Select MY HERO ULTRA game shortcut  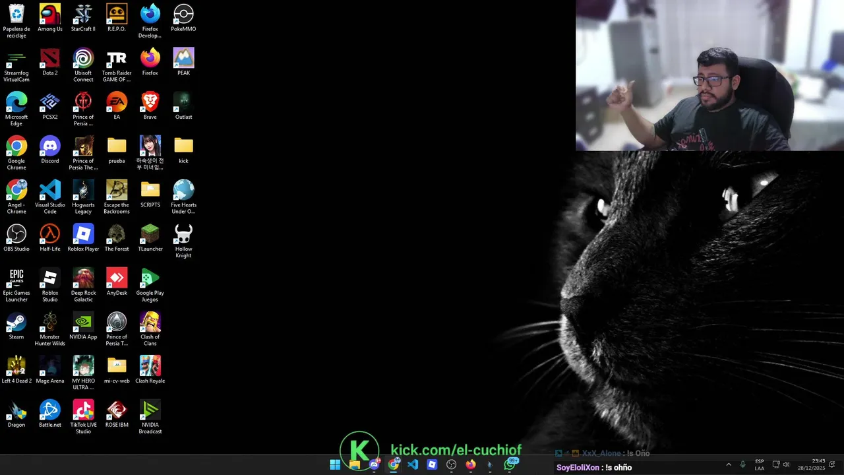[83, 373]
